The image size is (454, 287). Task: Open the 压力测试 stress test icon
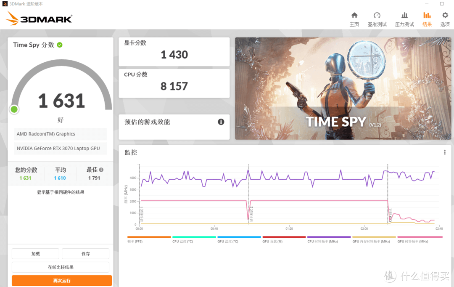pos(404,16)
